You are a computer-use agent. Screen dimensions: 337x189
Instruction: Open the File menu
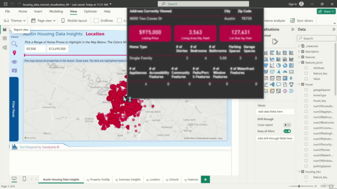tap(7, 12)
